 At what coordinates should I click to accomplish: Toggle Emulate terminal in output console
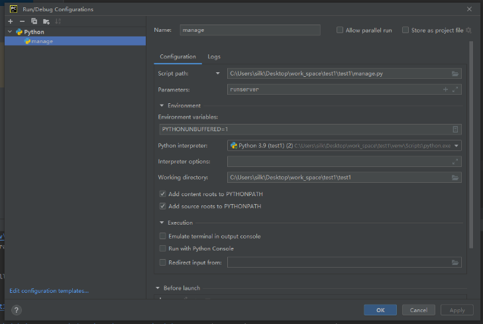click(x=163, y=236)
